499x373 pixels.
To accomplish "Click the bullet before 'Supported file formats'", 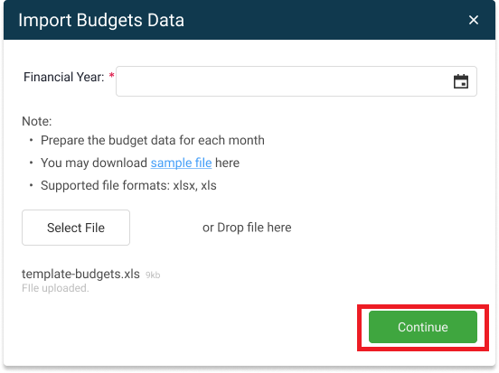I will (31, 185).
